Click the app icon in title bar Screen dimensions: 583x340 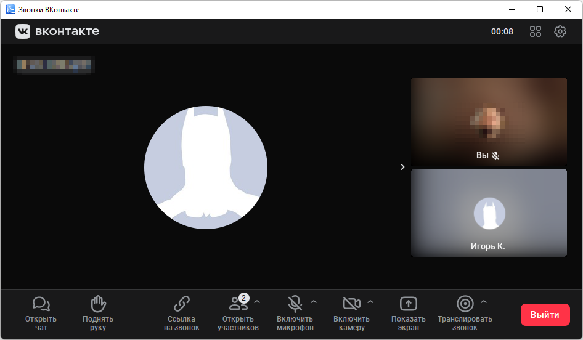click(x=10, y=9)
